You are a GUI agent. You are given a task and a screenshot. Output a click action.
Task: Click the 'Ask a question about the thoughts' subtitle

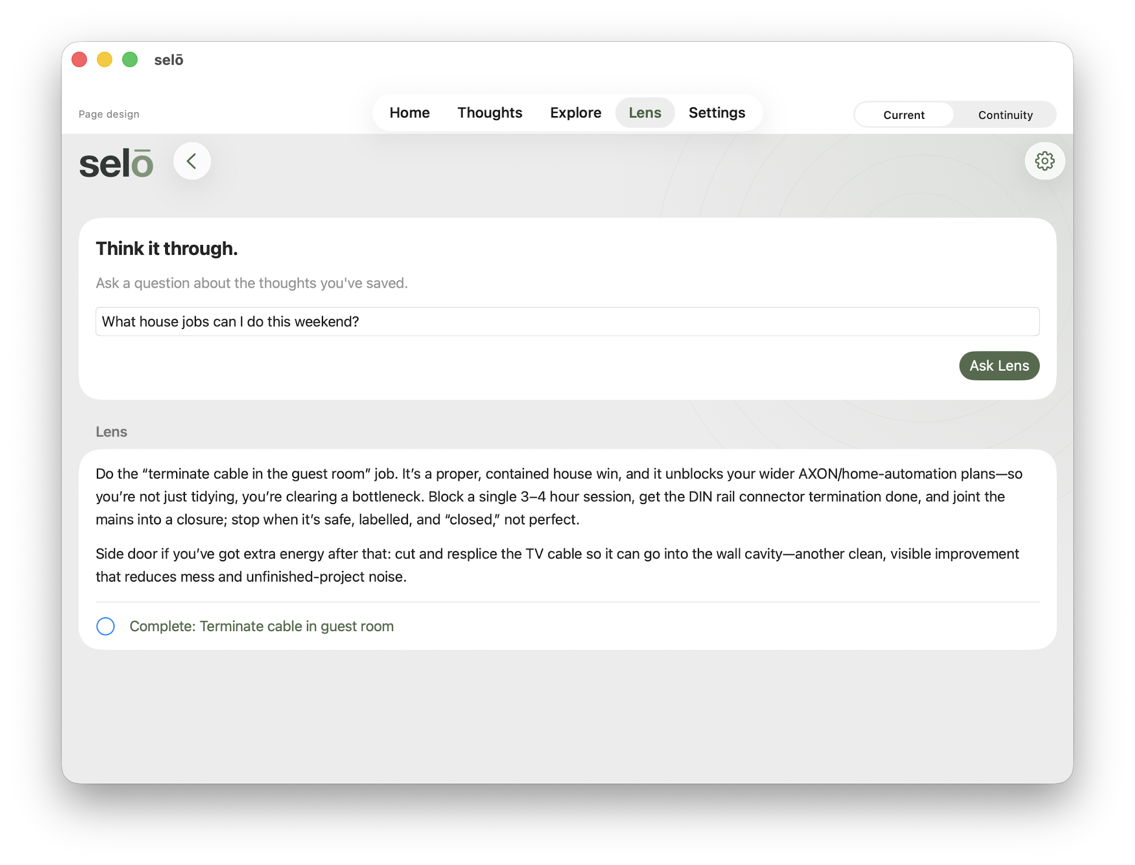coord(252,283)
